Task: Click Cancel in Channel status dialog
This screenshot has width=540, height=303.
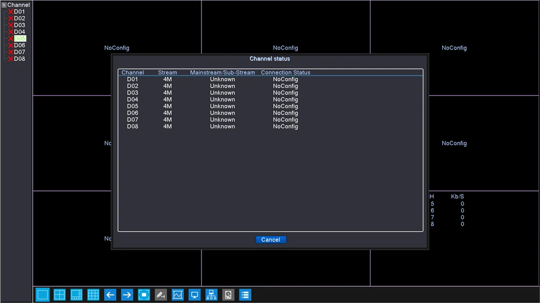Action: click(271, 240)
